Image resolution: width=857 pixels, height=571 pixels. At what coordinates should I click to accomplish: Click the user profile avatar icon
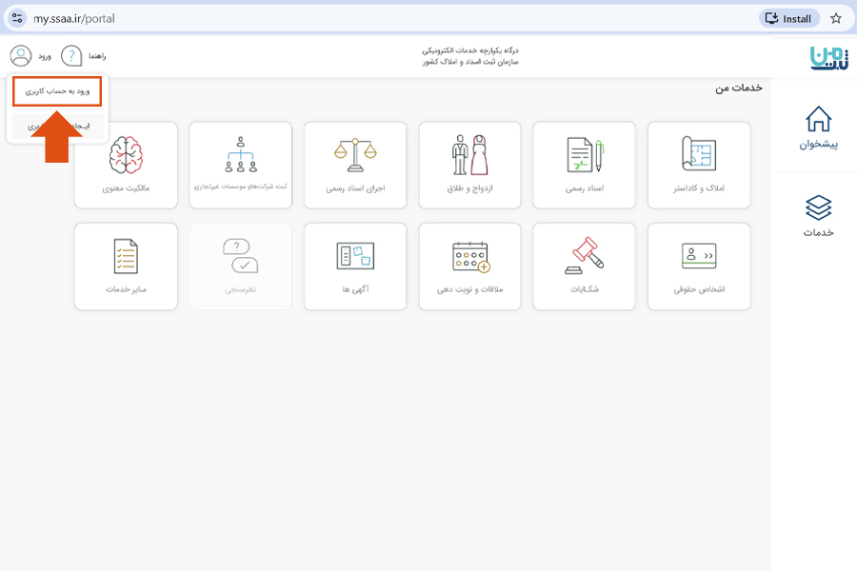(23, 54)
